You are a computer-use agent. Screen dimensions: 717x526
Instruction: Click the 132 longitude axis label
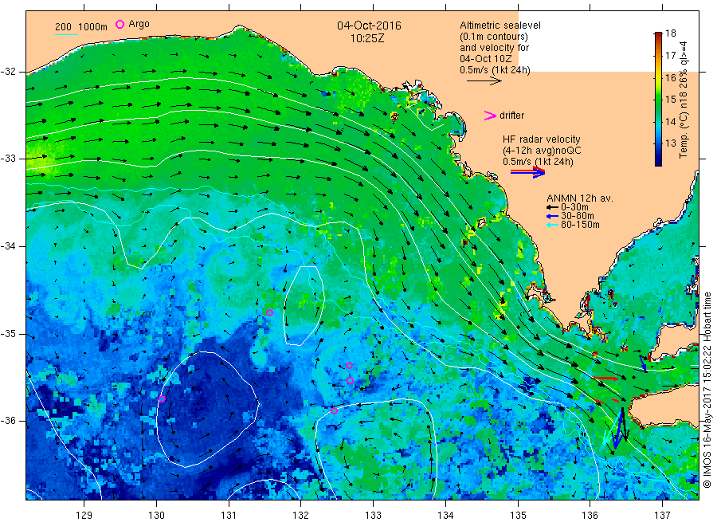click(301, 516)
